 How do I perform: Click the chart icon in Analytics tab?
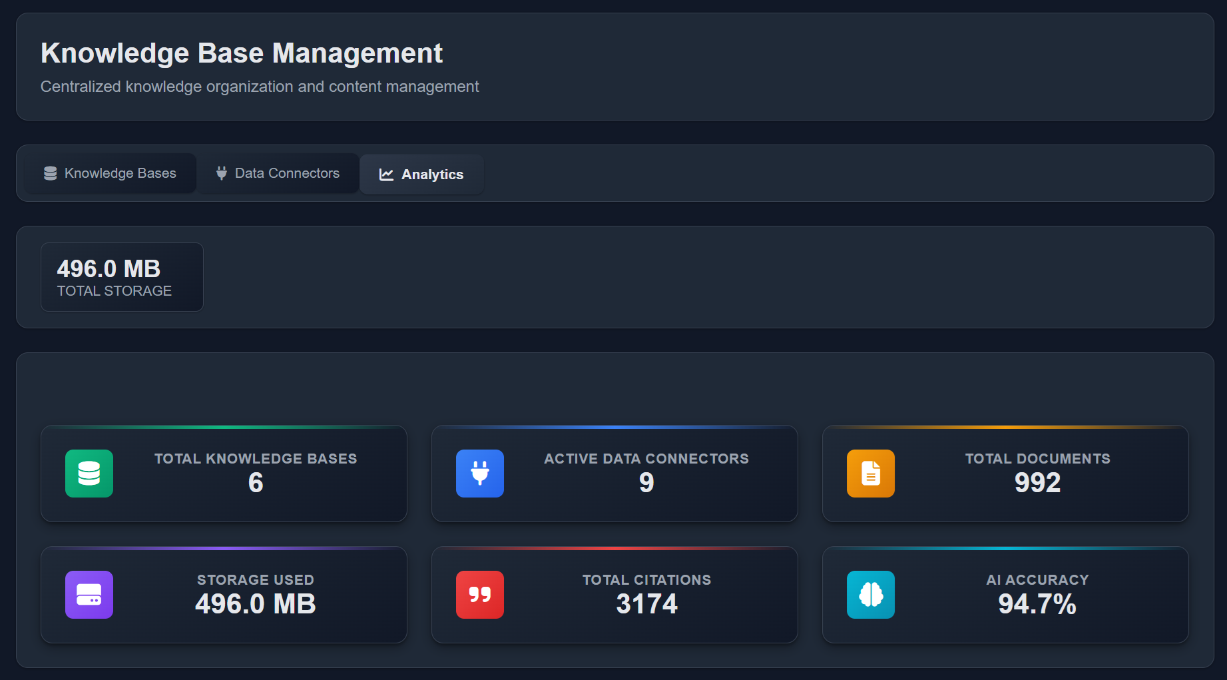(x=386, y=174)
